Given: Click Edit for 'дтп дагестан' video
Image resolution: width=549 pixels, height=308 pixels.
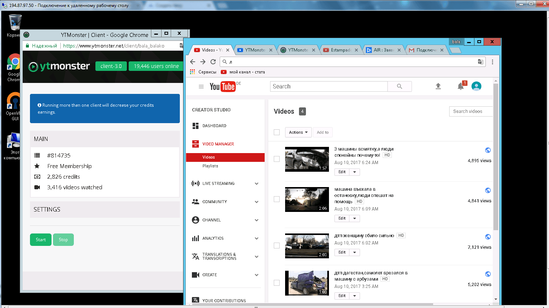Looking at the screenshot, I should point(342,296).
